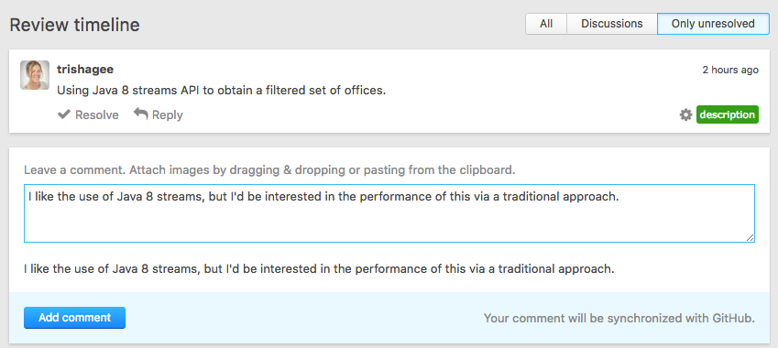778x348 pixels.
Task: Click the textarea resize grip corner
Action: click(x=751, y=237)
